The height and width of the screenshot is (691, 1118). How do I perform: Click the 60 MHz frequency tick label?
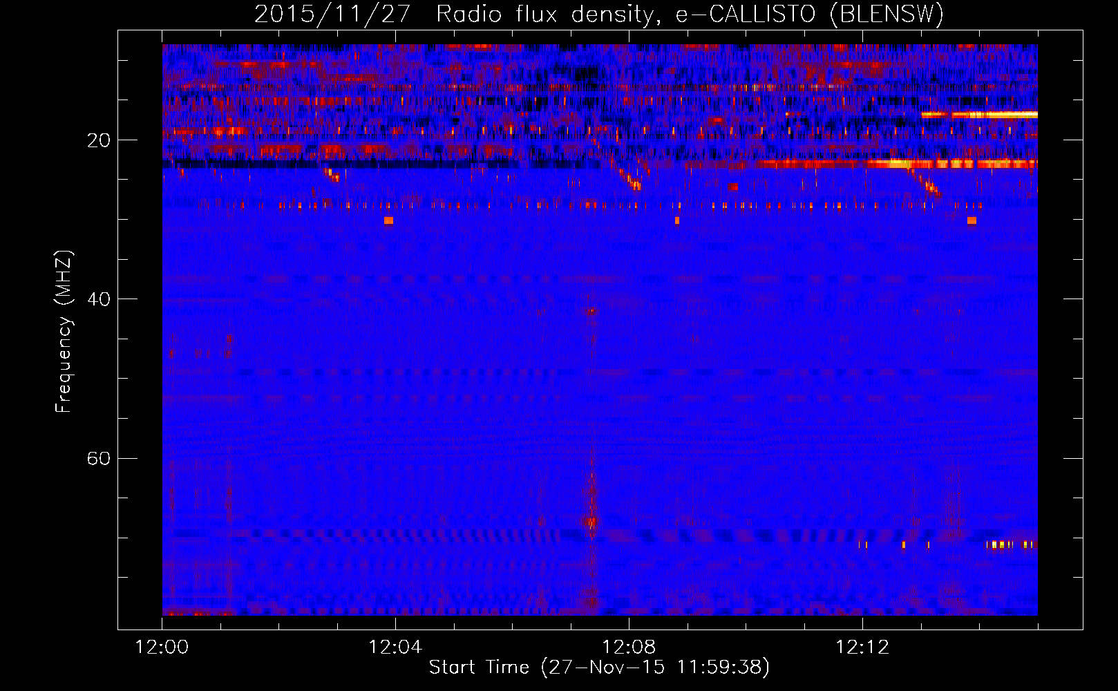(99, 458)
